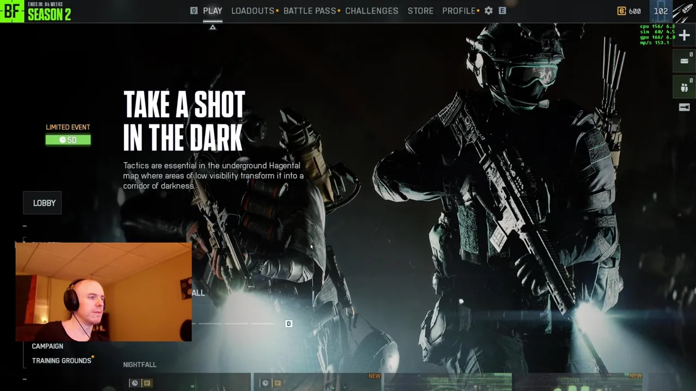The width and height of the screenshot is (696, 391).
Task: Click the Battlefield currency coin icon
Action: (622, 11)
